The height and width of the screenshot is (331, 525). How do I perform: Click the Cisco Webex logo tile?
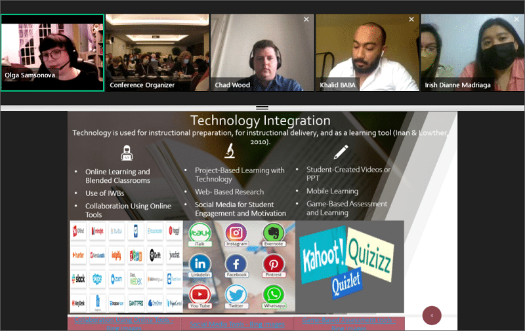136,279
